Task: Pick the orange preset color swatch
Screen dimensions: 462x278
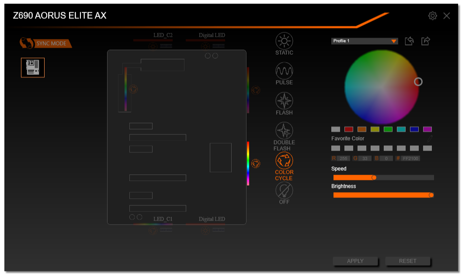Action: pos(362,129)
